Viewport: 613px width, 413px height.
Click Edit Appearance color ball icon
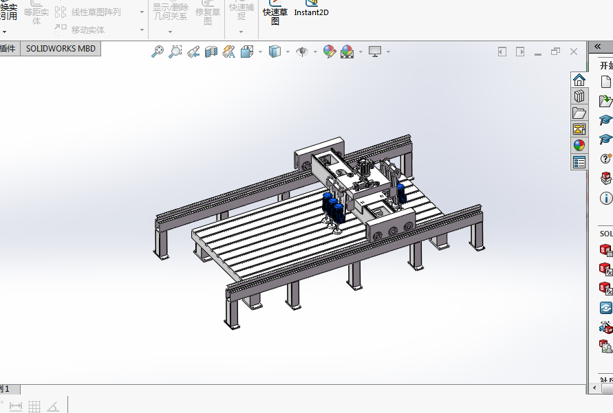point(329,52)
